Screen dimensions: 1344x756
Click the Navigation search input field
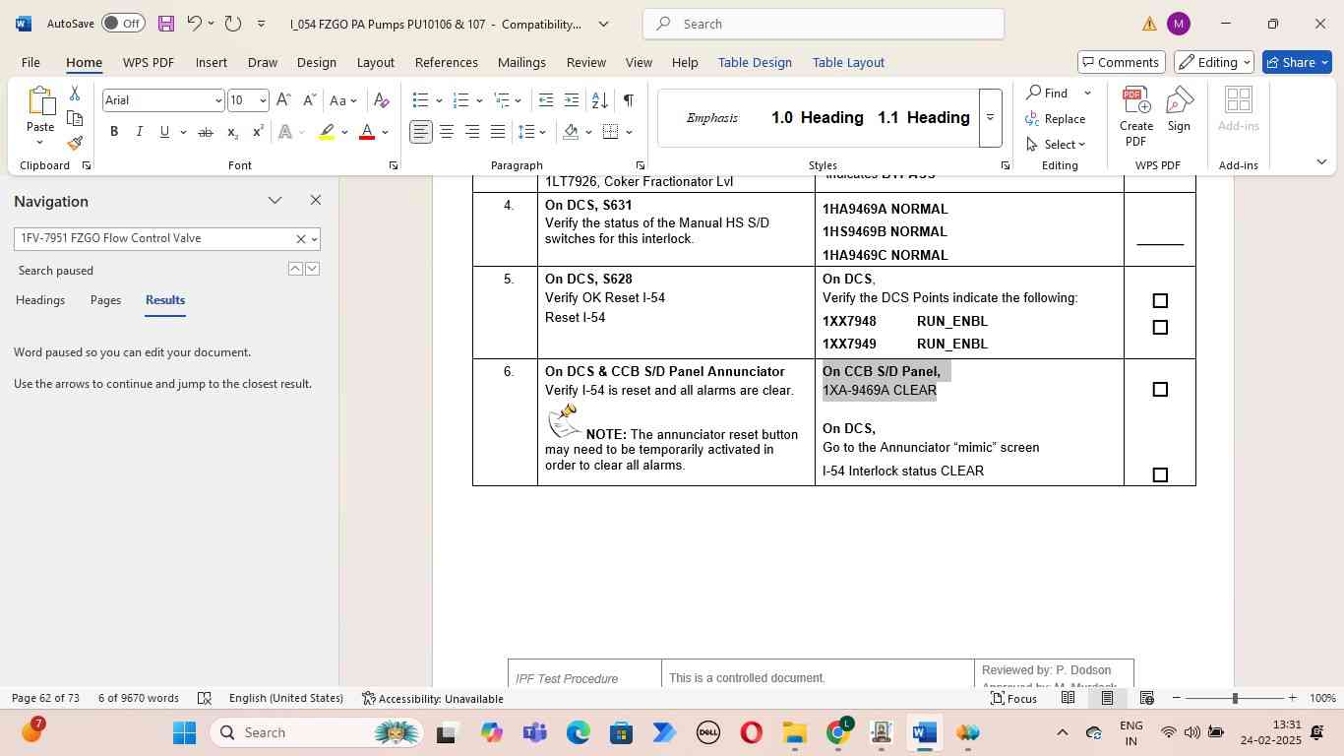click(153, 238)
